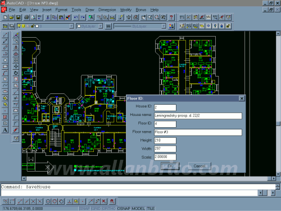
Task: Expand the ByLayer linetype dropdown
Action: (x=164, y=26)
